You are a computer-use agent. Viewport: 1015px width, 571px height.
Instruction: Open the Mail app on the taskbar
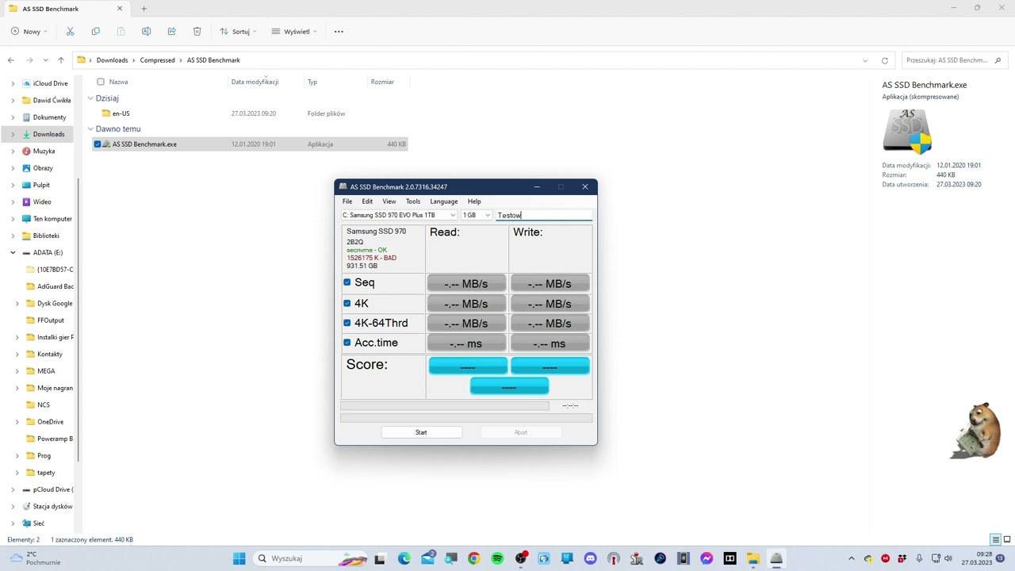427,558
